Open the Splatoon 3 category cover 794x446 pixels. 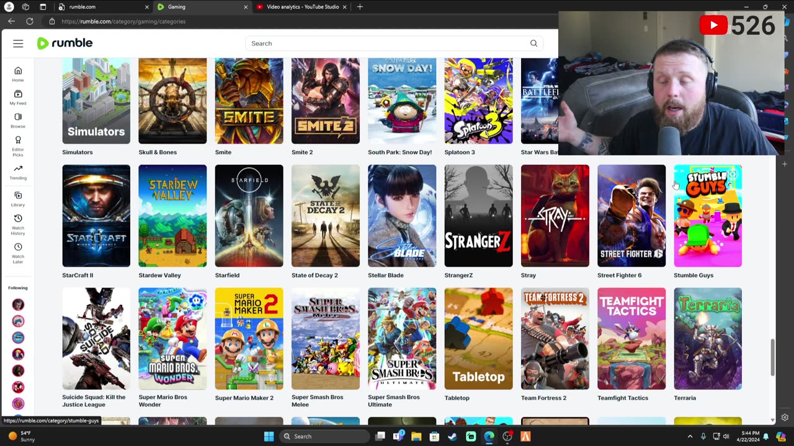point(478,101)
